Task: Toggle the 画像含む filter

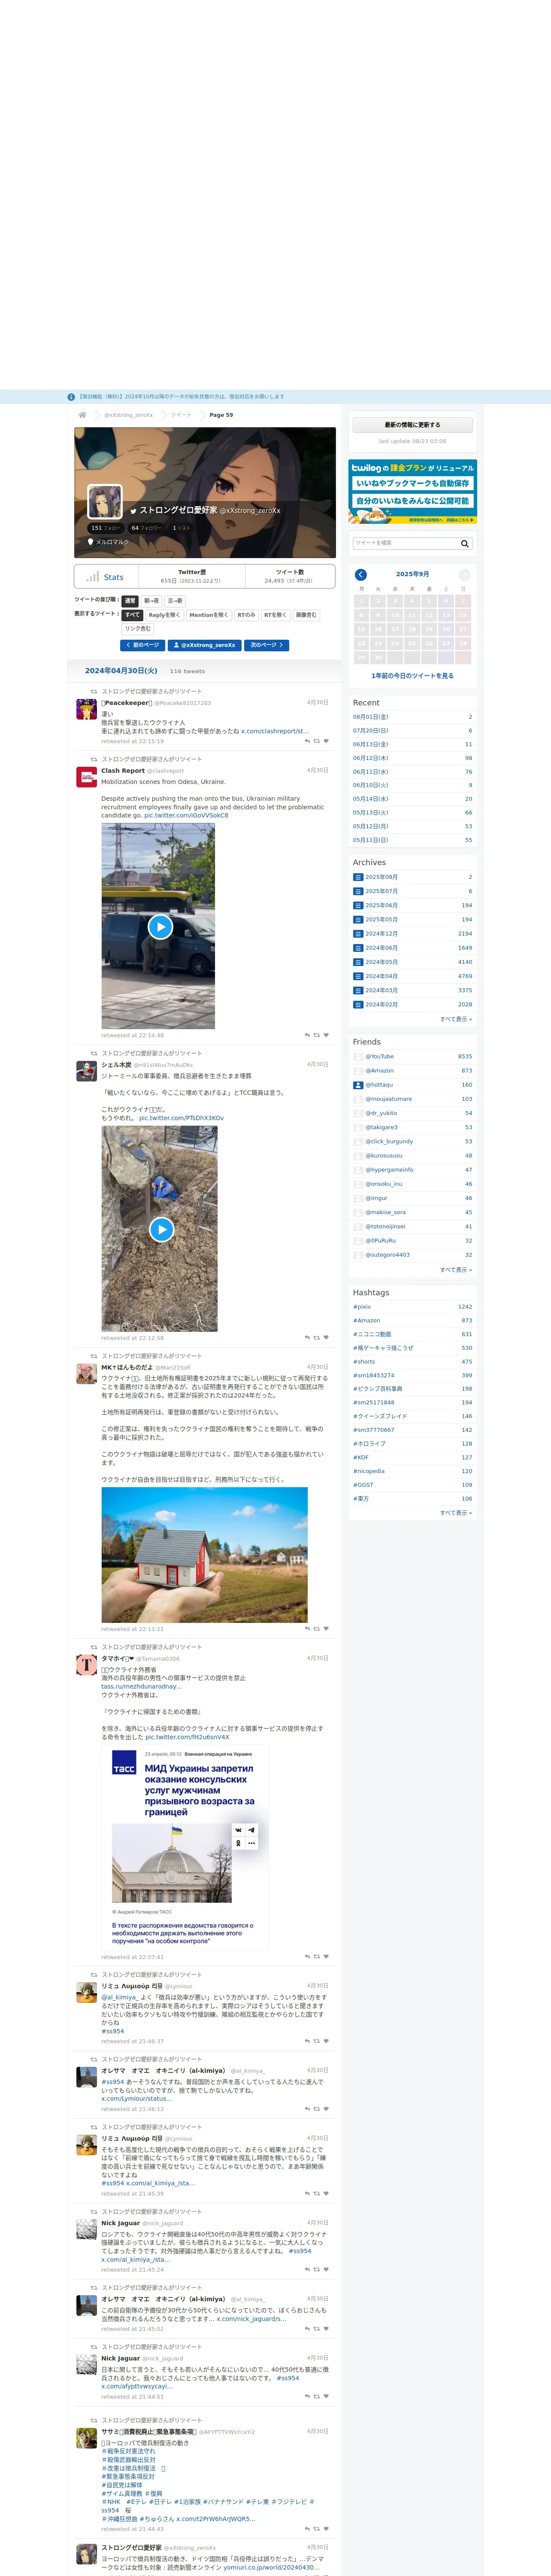Action: pos(306,615)
